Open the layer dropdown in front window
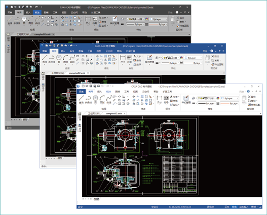 pos(206,98)
